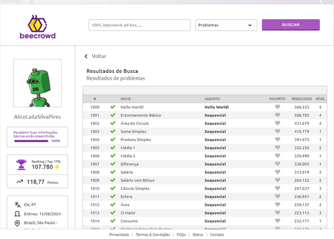Open FAQs footer link
This screenshot has height=239, width=334.
coord(181,234)
